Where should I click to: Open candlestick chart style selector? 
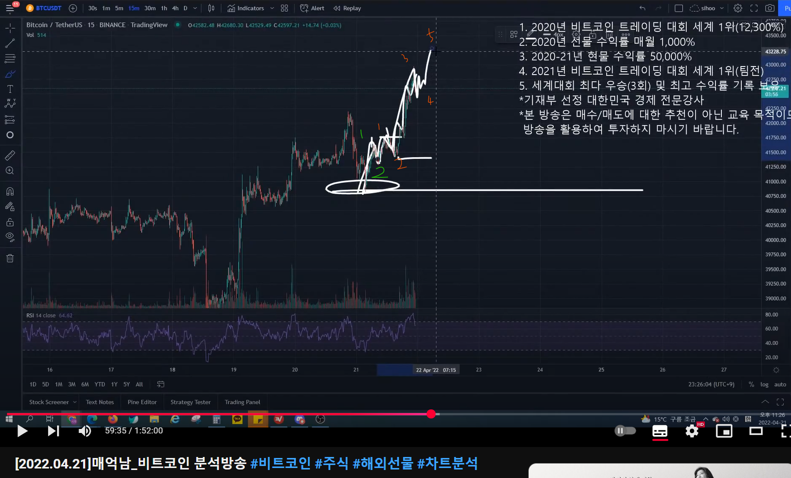211,9
